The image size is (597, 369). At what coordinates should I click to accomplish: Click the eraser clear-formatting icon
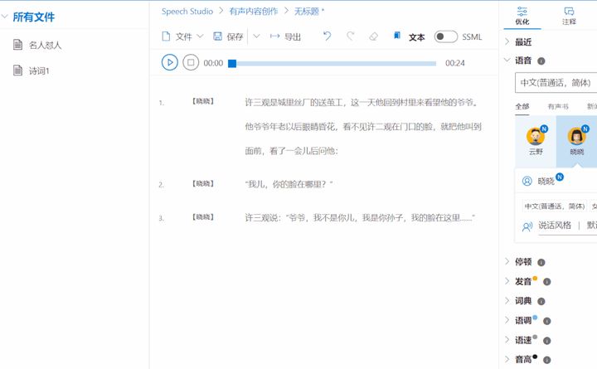coord(373,36)
